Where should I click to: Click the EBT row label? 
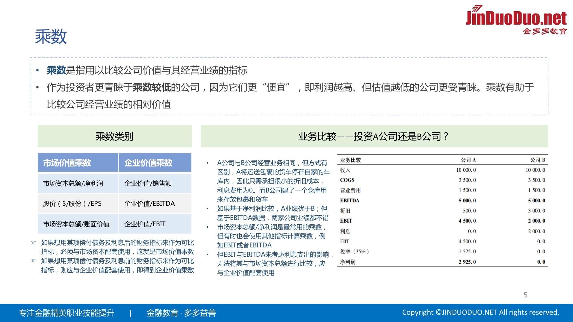345,241
